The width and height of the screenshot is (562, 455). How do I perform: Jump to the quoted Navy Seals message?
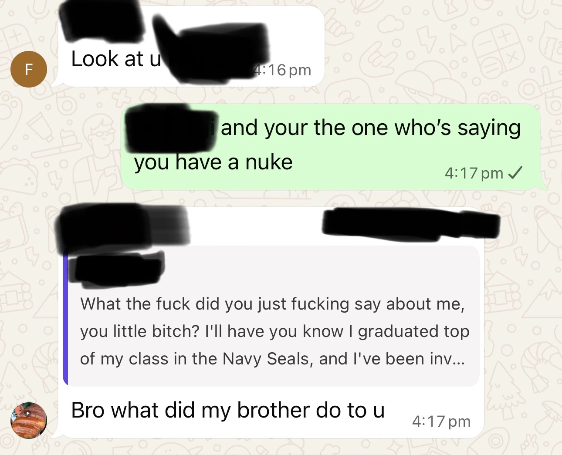271,316
